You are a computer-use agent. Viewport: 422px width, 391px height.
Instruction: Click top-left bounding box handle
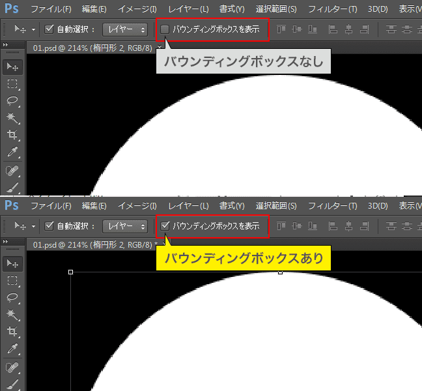pos(70,272)
